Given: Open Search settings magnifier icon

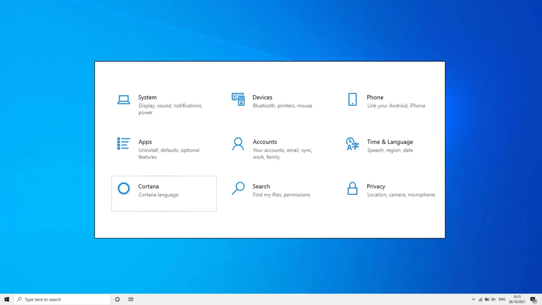Looking at the screenshot, I should (x=238, y=188).
